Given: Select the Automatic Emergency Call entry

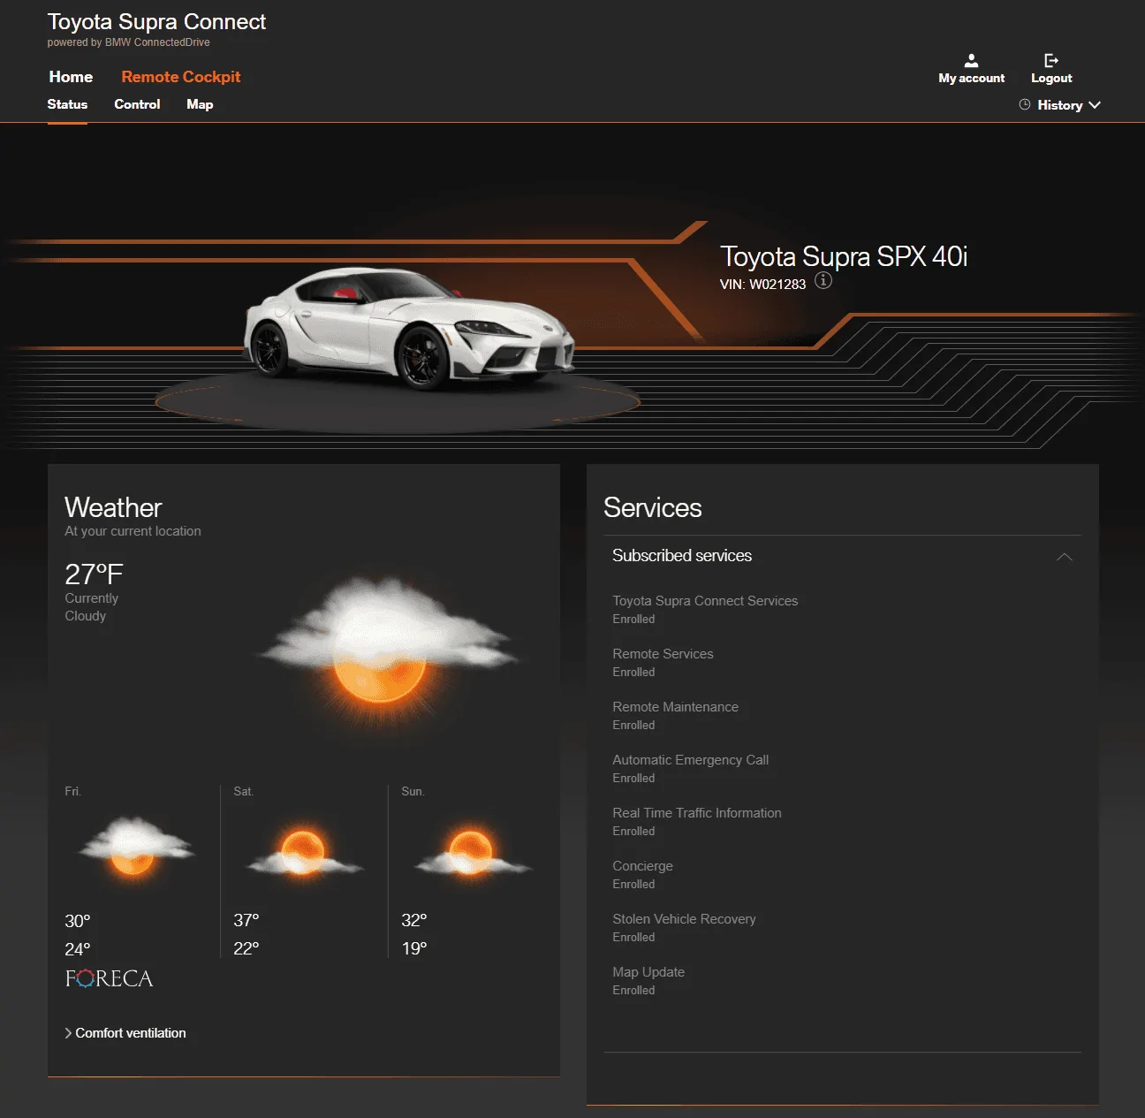Looking at the screenshot, I should 690,768.
